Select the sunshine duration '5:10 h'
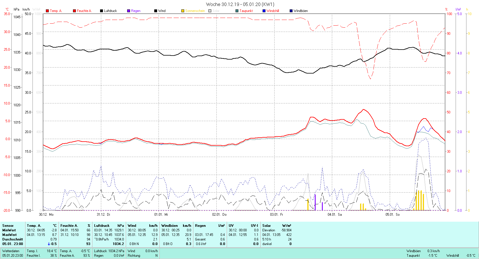 pyautogui.click(x=267, y=239)
